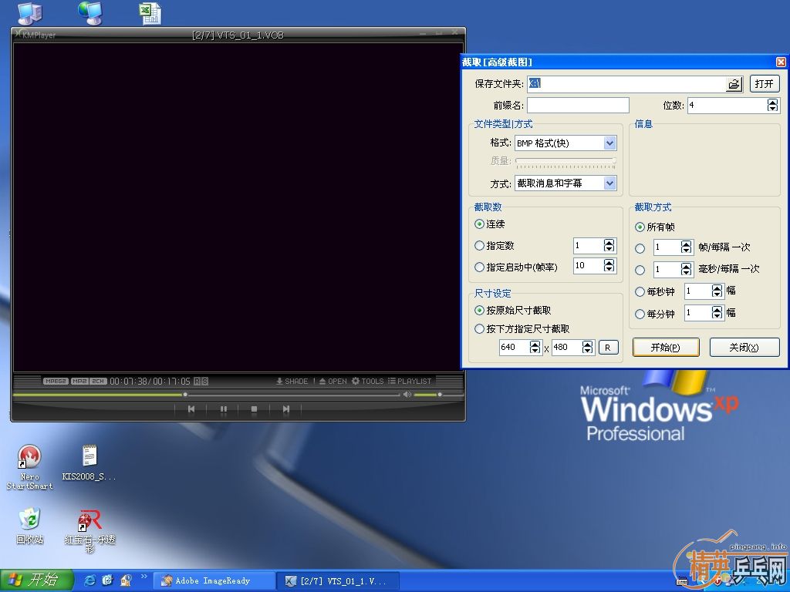This screenshot has width=790, height=592.
Task: Switch to Adobe ImageReady taskbar button
Action: tap(214, 581)
